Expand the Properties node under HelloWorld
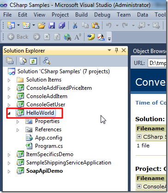Image resolution: width=168 pixels, height=193 pixels. (x=18, y=122)
